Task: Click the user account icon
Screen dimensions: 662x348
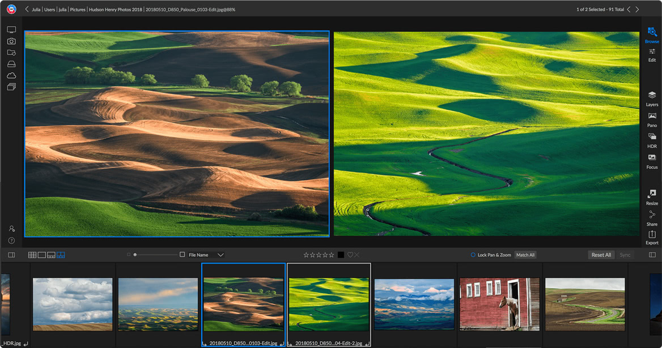Action: (12, 228)
